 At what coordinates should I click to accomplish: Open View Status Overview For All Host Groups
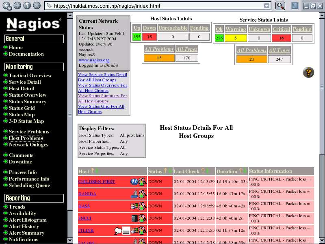click(103, 88)
